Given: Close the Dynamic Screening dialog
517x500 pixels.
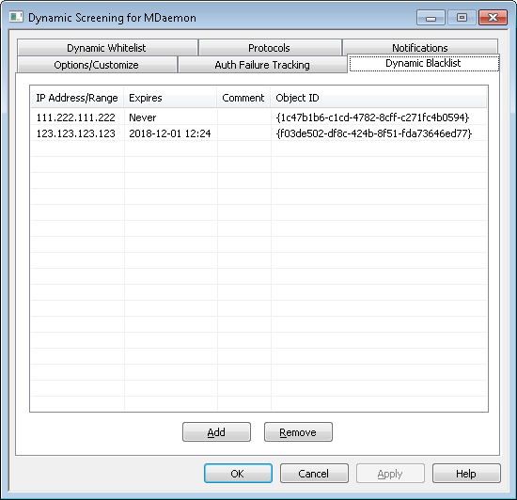Looking at the screenshot, I should [493, 18].
